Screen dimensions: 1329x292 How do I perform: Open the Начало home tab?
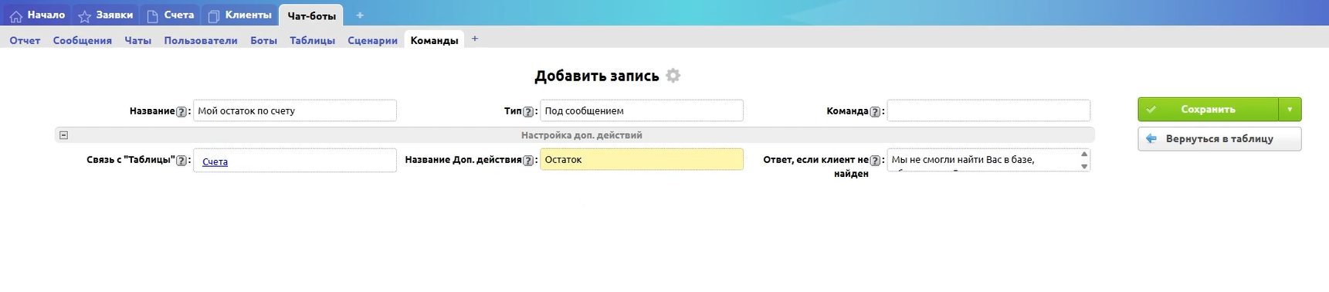[x=36, y=15]
